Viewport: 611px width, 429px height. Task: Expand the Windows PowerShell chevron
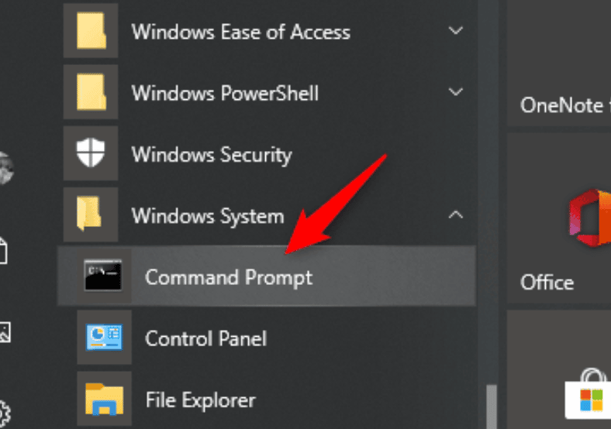tap(455, 91)
